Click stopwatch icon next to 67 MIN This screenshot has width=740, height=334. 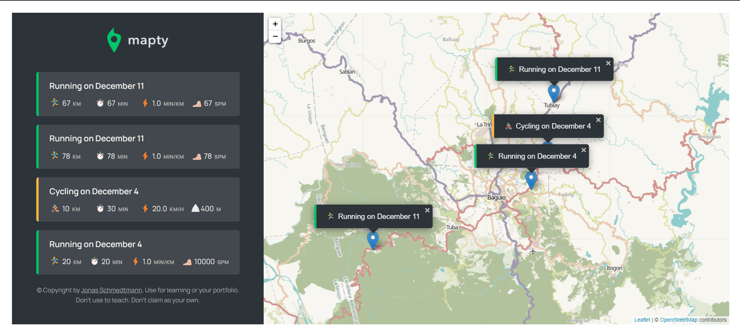tap(100, 103)
